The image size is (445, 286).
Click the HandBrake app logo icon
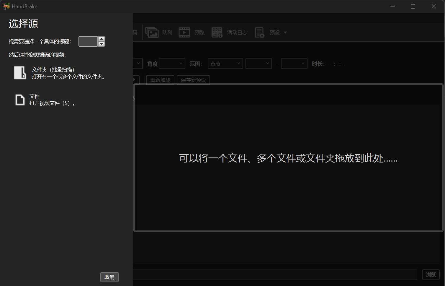coord(6,6)
